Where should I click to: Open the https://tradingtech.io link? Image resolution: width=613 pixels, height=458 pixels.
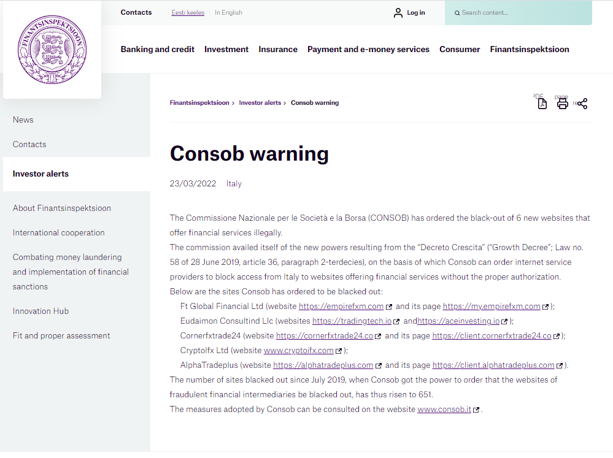352,321
